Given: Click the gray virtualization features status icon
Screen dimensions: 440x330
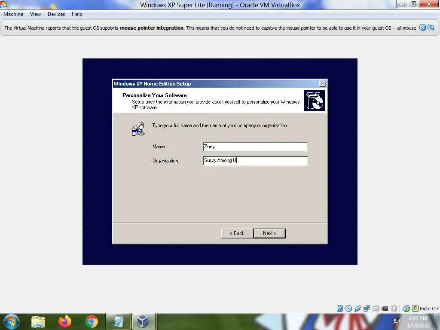Looking at the screenshot, I should [394, 309].
